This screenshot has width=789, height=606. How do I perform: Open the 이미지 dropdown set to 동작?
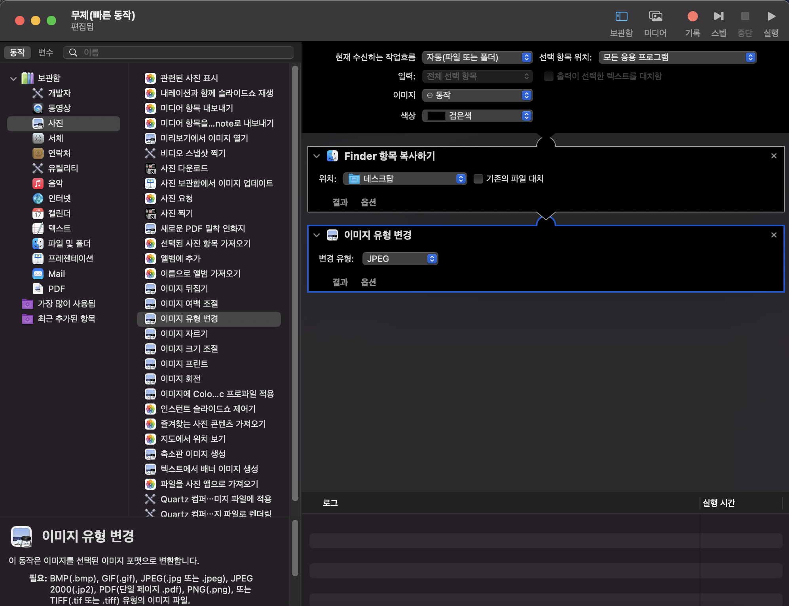pos(477,95)
